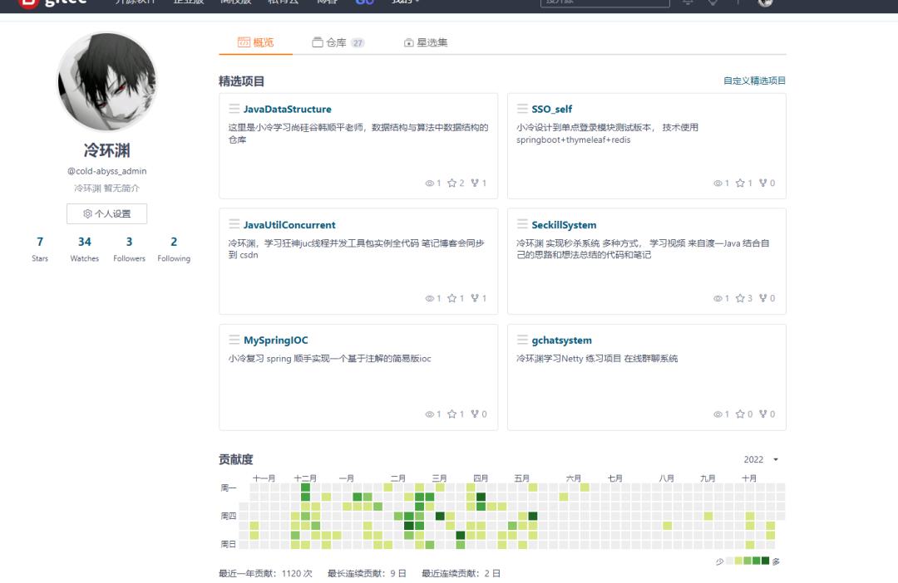View the 7 Stars count
Image resolution: width=898 pixels, height=583 pixels.
(40, 249)
